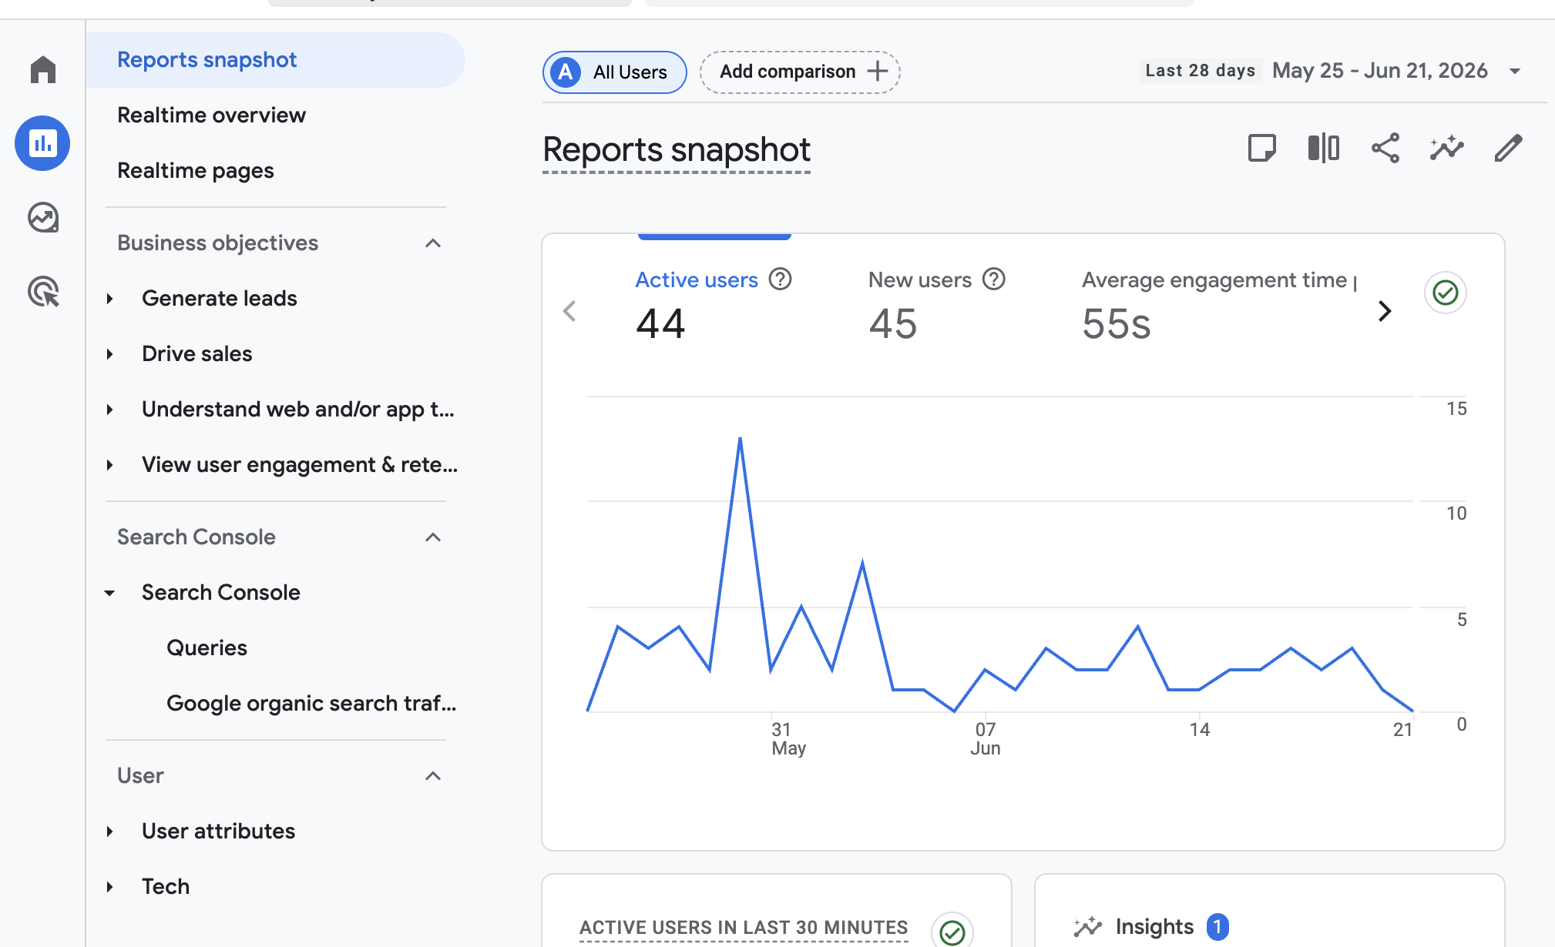Collapse the Business objectives section
Image resolution: width=1555 pixels, height=947 pixels.
tap(433, 243)
